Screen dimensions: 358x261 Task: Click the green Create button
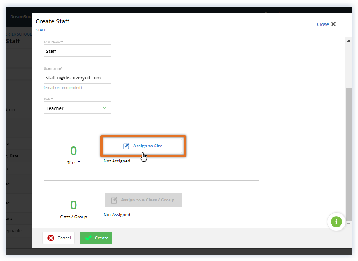click(x=96, y=238)
